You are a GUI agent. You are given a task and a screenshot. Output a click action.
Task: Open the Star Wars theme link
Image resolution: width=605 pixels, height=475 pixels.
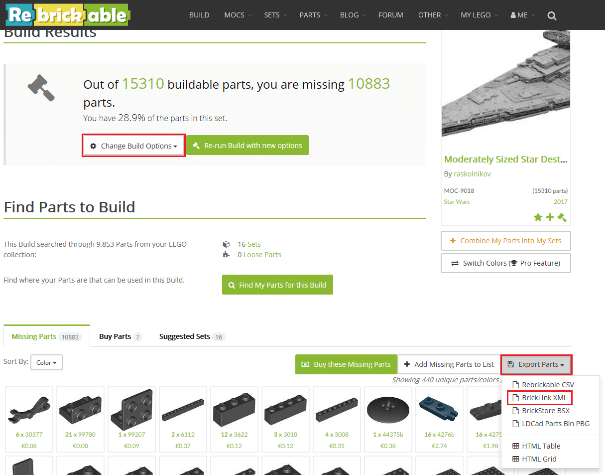click(457, 202)
